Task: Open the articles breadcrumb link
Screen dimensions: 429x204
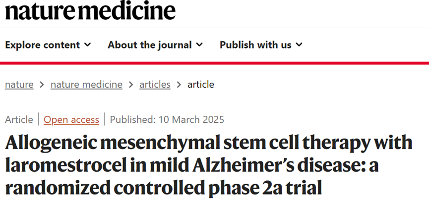Action: 155,85
